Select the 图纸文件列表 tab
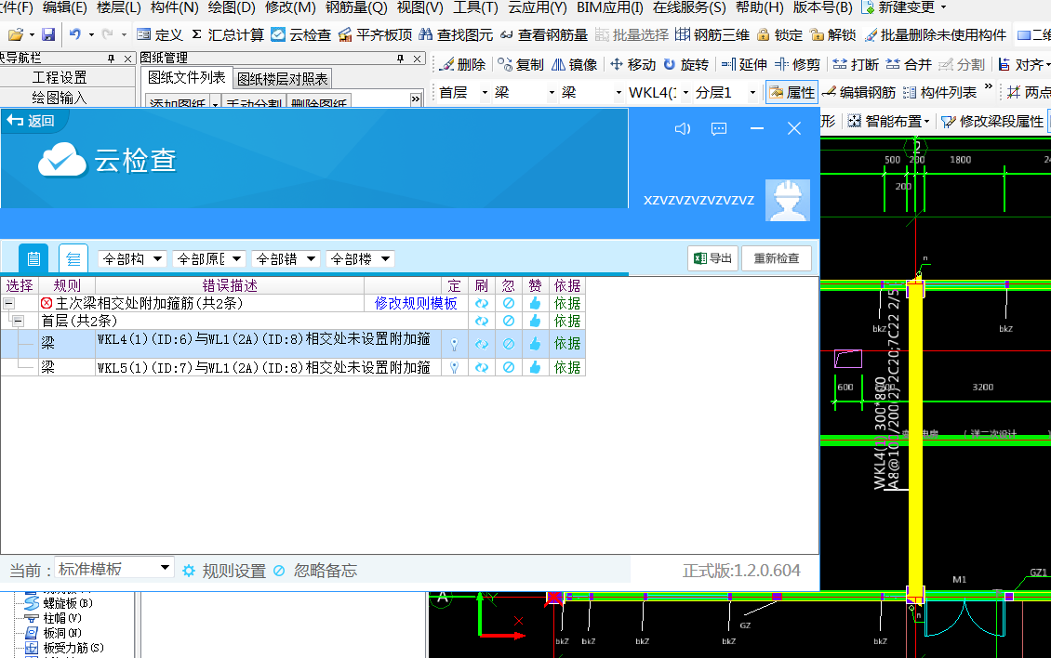The height and width of the screenshot is (658, 1051). [x=186, y=78]
